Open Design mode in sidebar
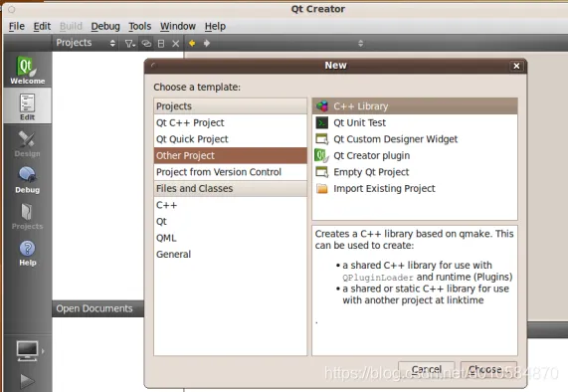This screenshot has width=568, height=392. (27, 144)
